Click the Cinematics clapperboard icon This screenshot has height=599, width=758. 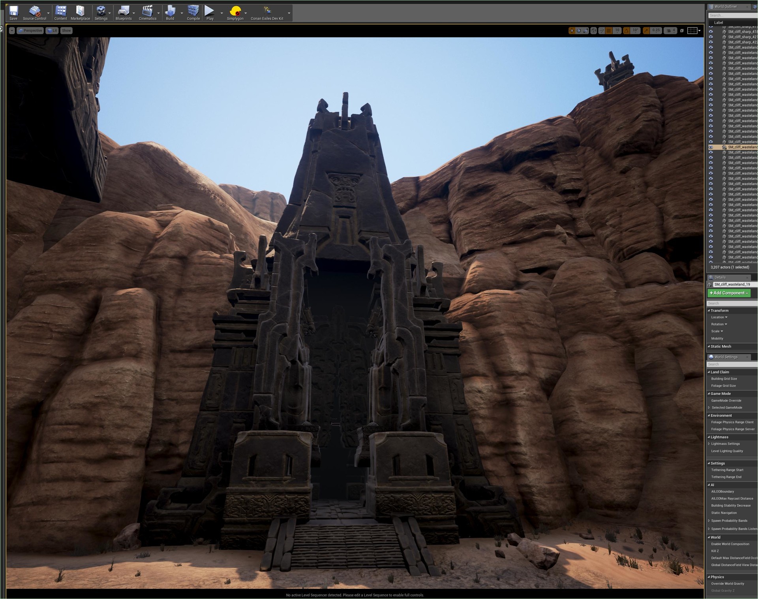point(147,11)
